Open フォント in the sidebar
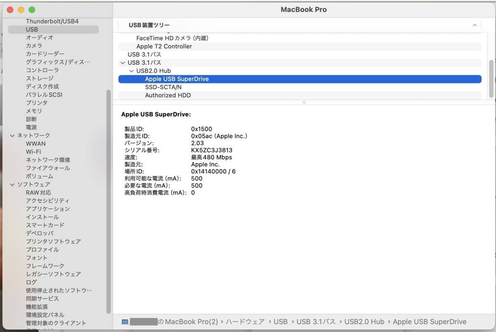The image size is (496, 332). pyautogui.click(x=37, y=258)
